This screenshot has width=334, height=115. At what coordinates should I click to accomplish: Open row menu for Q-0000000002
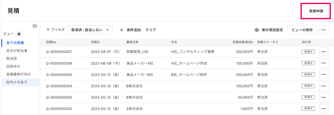324,109
